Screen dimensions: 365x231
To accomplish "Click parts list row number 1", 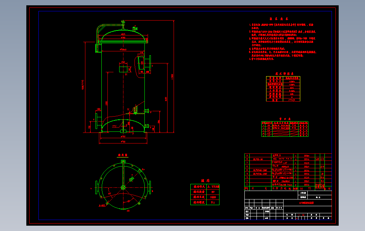I will coord(247,185).
